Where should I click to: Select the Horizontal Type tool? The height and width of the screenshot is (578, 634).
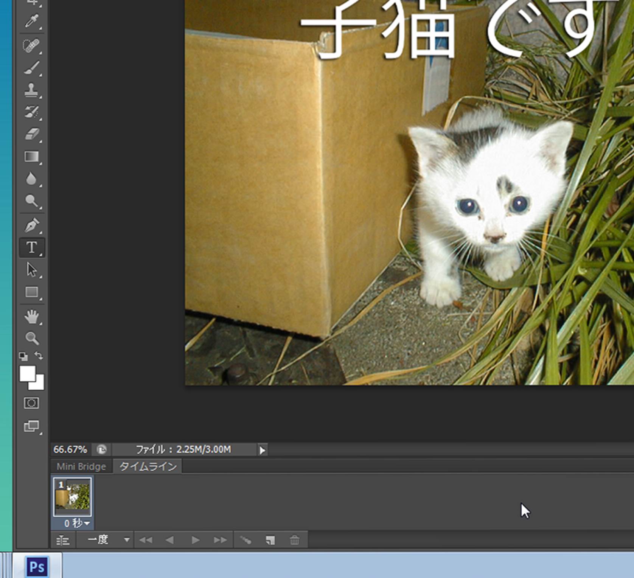(32, 247)
